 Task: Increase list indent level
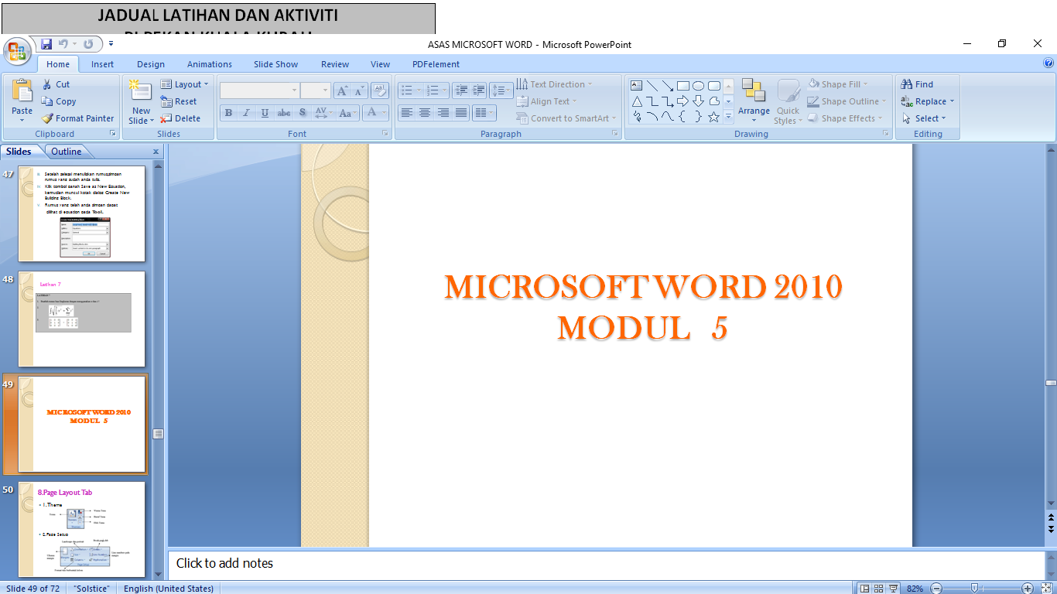[479, 90]
